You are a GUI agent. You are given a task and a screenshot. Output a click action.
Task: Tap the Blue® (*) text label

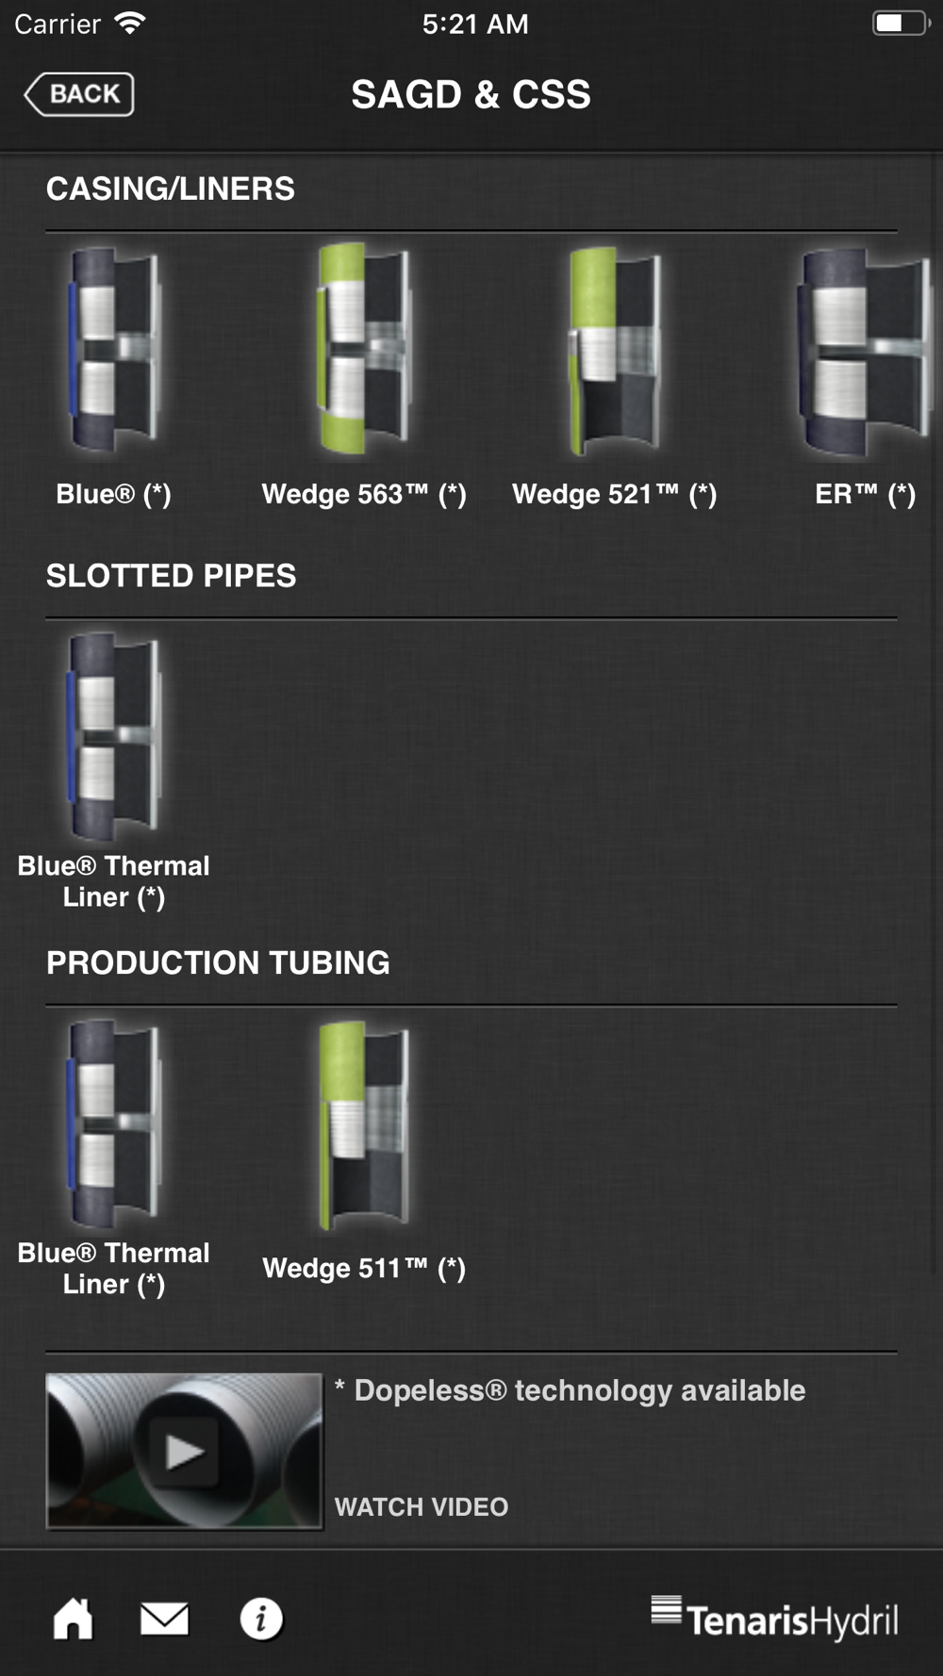[x=114, y=494]
